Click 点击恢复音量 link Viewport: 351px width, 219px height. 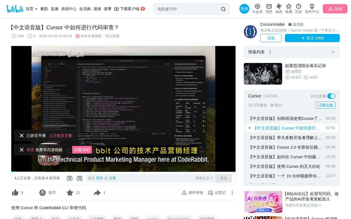pos(61,136)
